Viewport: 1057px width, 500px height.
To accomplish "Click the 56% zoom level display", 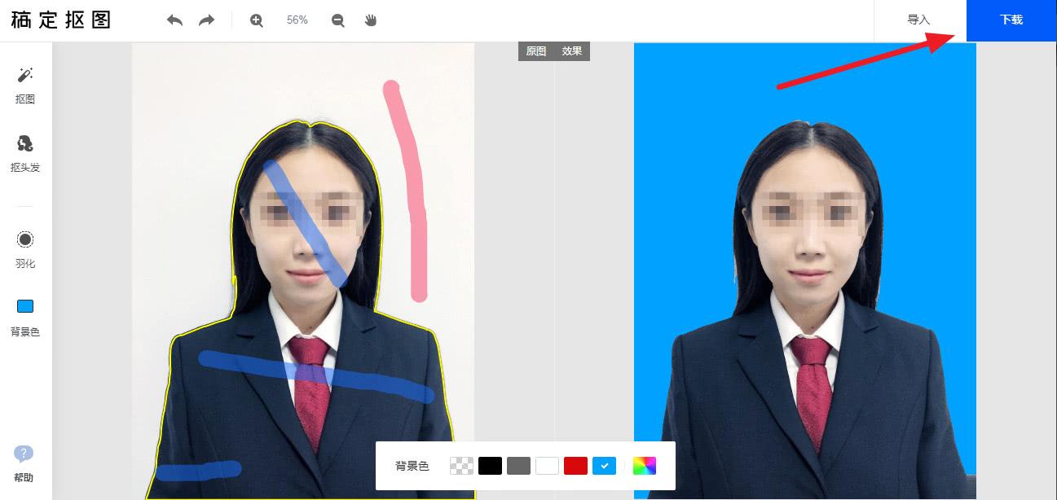I will (297, 20).
